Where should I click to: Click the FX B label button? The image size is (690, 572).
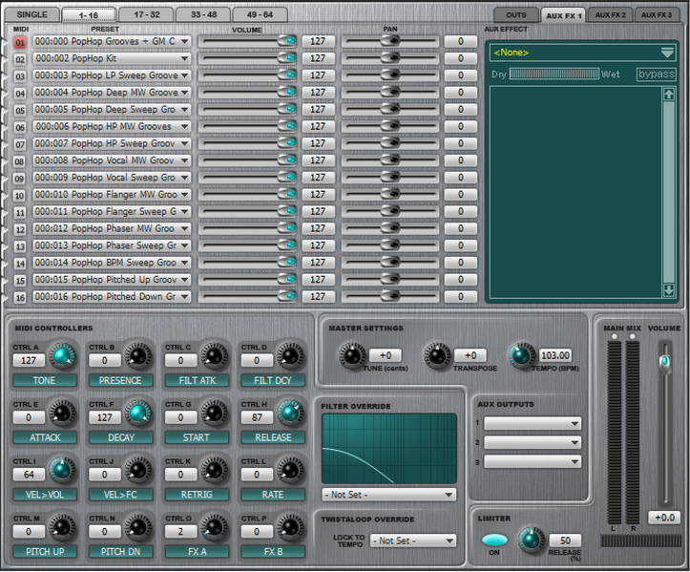pyautogui.click(x=273, y=551)
